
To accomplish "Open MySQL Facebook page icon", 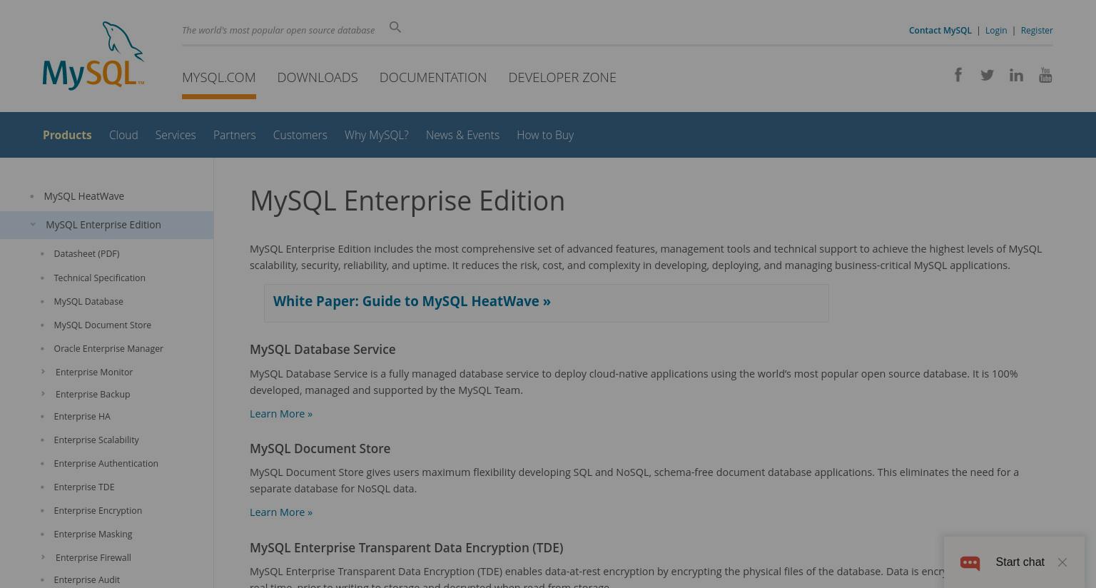I will point(958,75).
